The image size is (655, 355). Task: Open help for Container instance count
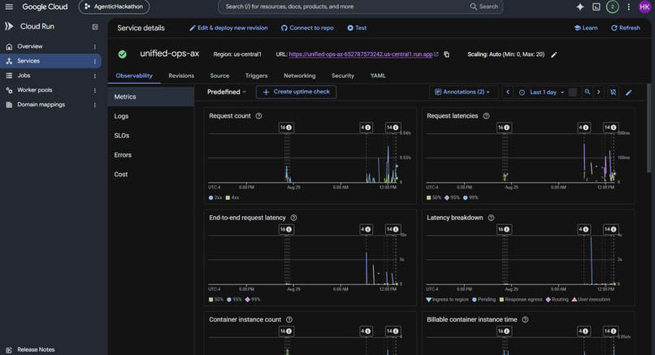(289, 319)
